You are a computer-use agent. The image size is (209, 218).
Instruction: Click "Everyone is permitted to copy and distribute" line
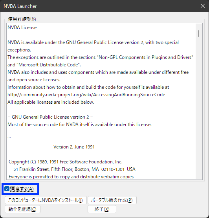[71, 177]
